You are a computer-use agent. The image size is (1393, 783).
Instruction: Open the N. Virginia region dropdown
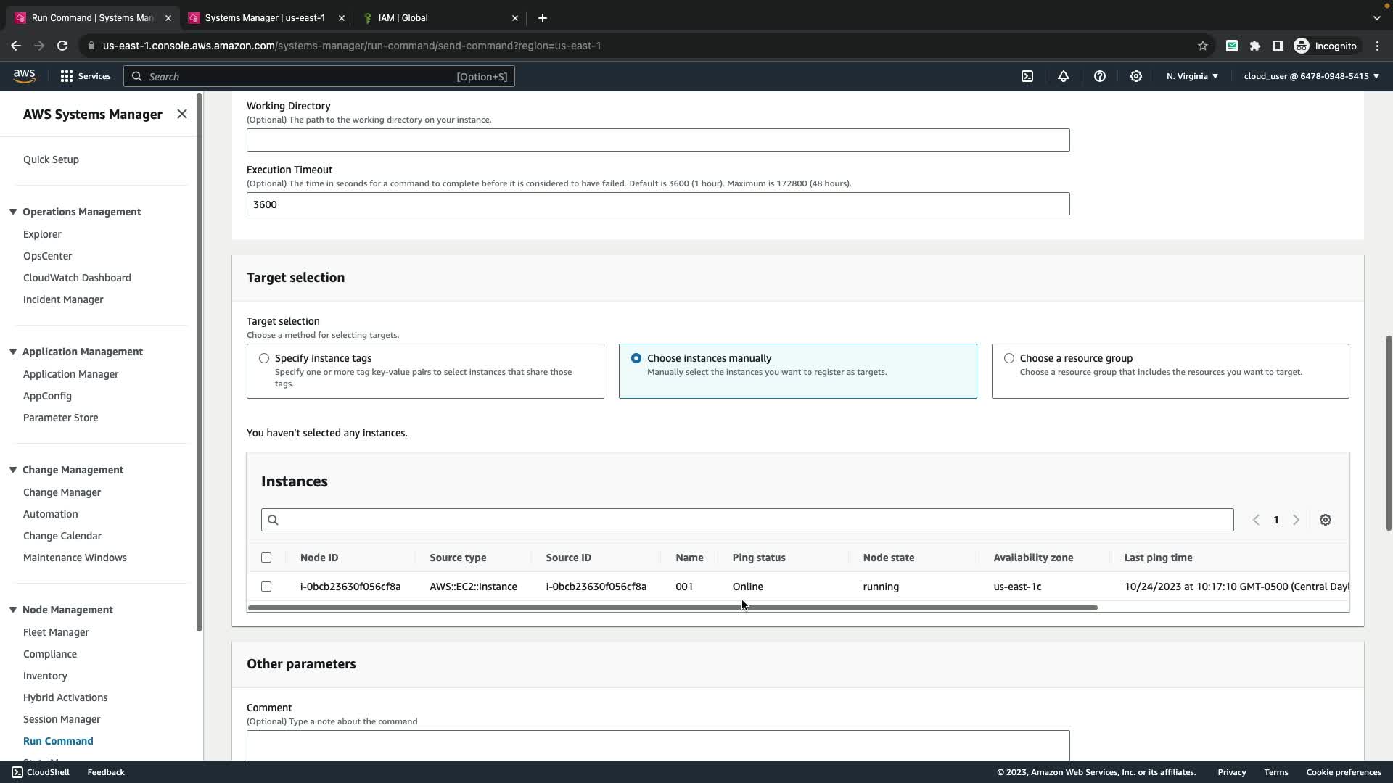point(1192,76)
